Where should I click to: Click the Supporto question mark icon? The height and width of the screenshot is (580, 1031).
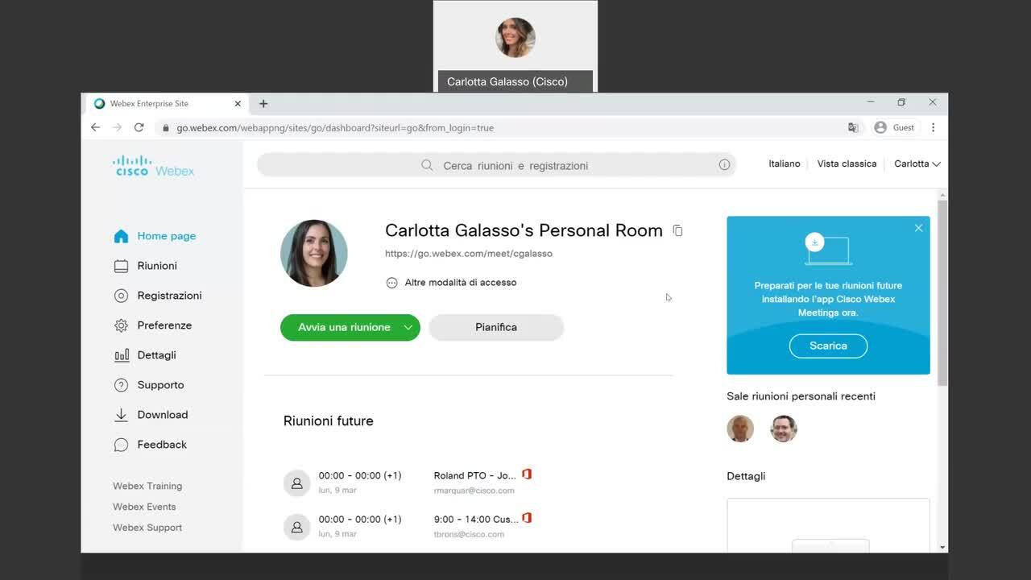pos(121,385)
